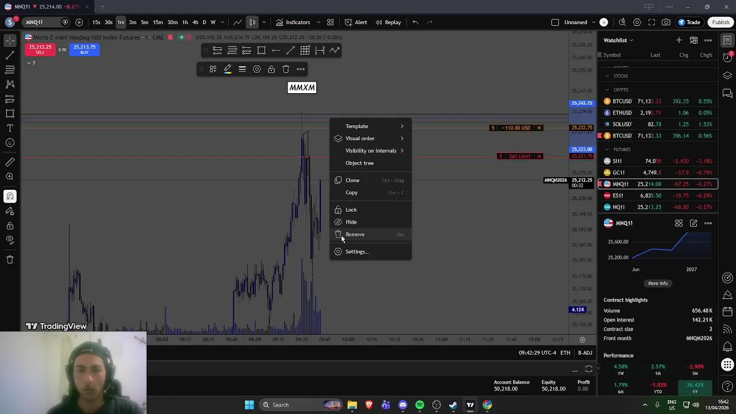Click the red SELL price button
Screen dimensions: 736x414
pyautogui.click(x=40, y=49)
